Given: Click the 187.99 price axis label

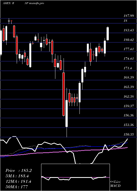Looking at the screenshot, I should pos(129,16).
